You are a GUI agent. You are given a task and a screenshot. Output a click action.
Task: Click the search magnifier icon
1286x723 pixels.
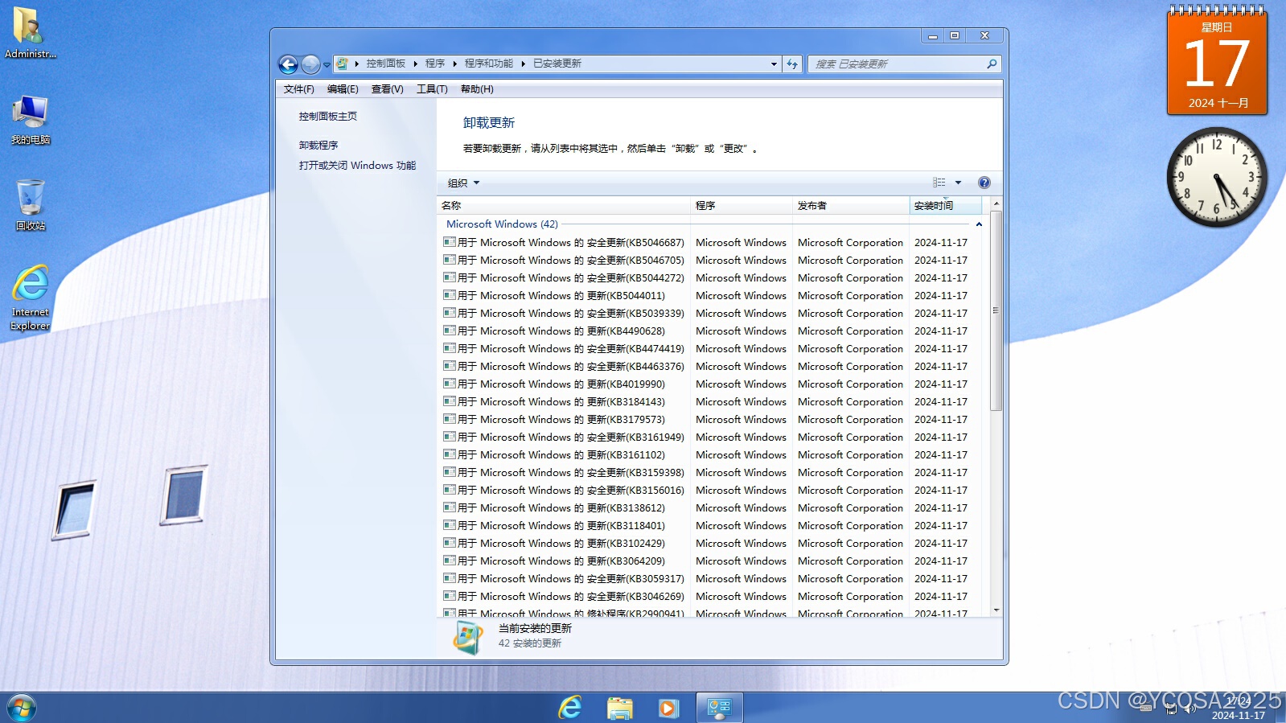[992, 64]
